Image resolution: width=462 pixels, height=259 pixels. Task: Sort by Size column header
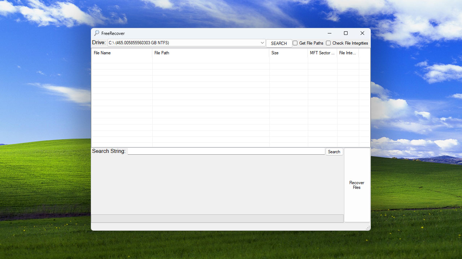288,53
